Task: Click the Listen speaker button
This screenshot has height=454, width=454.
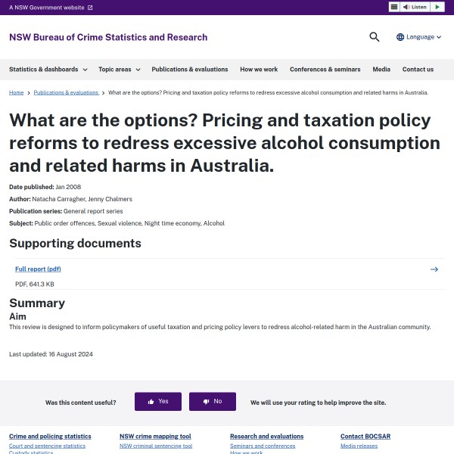Action: (x=415, y=7)
